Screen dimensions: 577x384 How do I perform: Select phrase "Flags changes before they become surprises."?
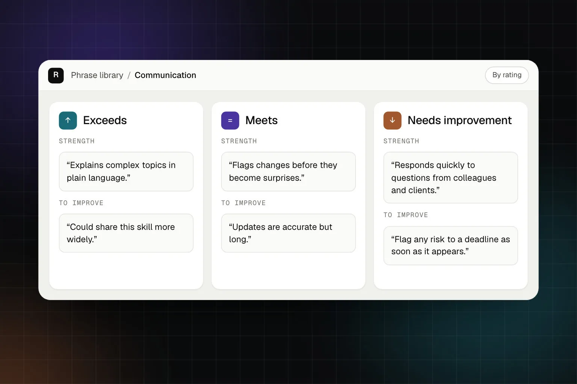288,171
